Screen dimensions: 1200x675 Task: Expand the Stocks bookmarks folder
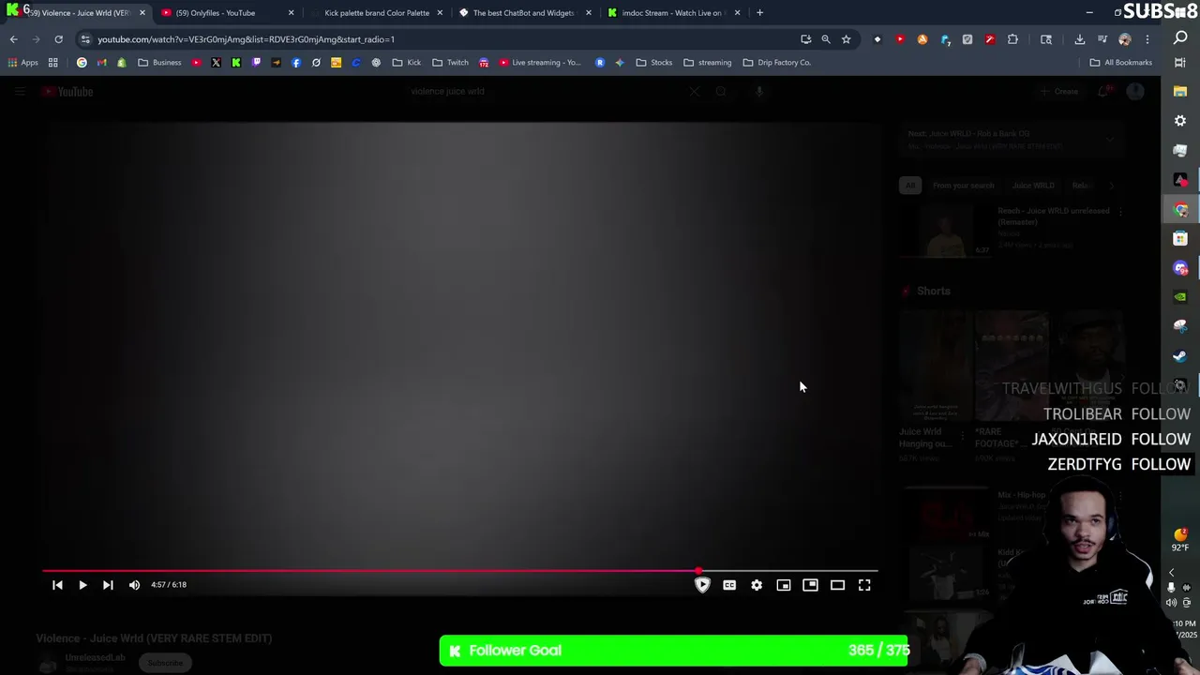click(x=653, y=63)
